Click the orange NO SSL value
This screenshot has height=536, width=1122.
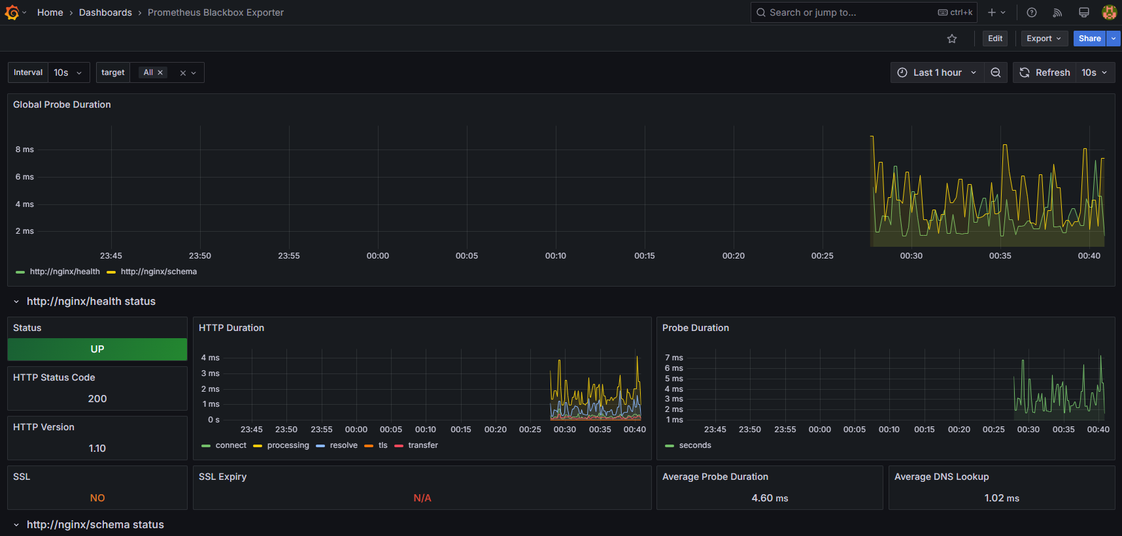coord(97,498)
